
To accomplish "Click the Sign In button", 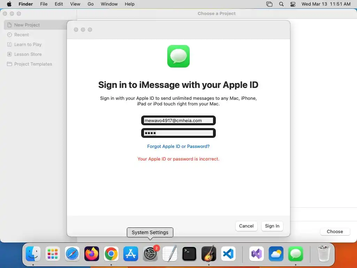I will (272, 226).
